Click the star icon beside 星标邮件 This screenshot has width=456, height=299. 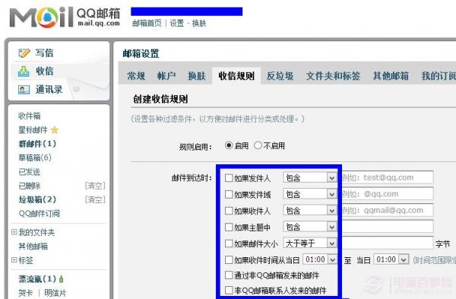coord(55,130)
